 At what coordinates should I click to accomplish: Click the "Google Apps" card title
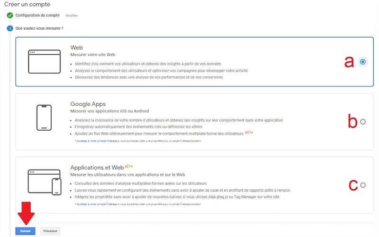pyautogui.click(x=88, y=104)
